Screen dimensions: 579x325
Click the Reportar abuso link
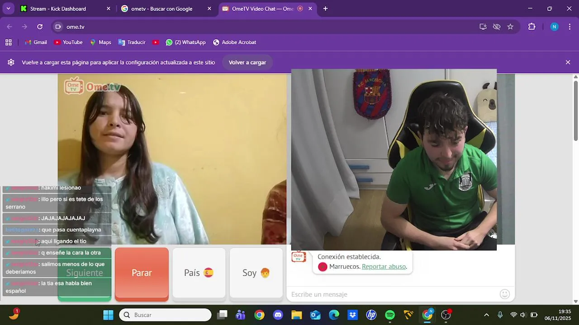click(x=384, y=266)
